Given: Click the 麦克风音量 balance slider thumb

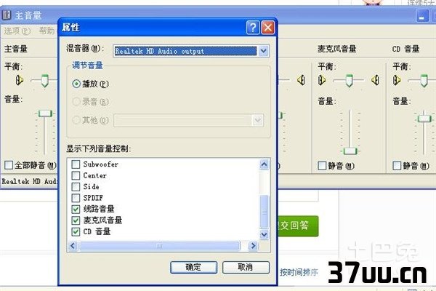Looking at the screenshot, I should (350, 81).
